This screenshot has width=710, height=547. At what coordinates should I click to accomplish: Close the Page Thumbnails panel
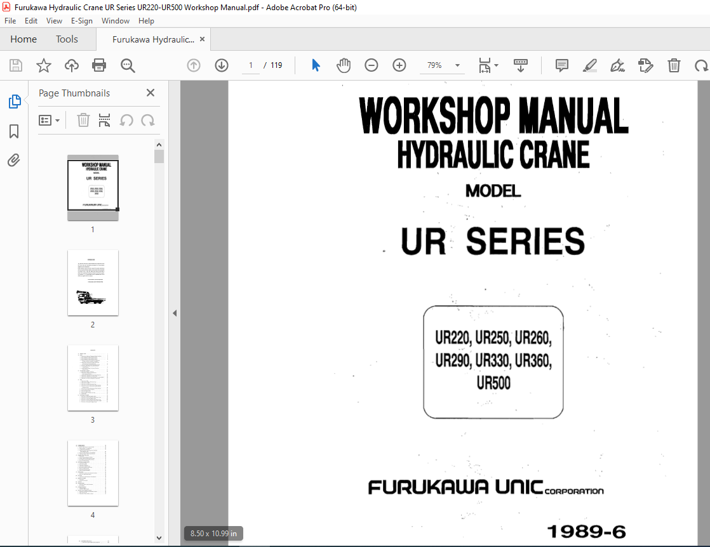click(151, 93)
